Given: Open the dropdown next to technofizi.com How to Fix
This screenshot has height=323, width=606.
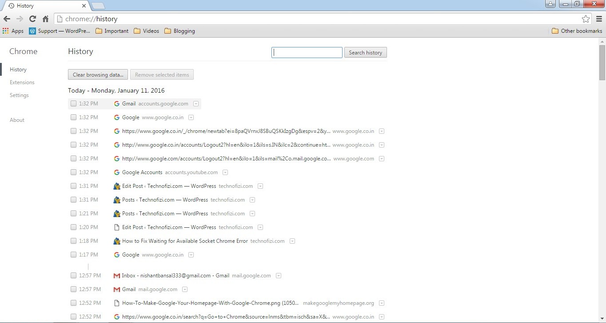Looking at the screenshot, I should pyautogui.click(x=292, y=241).
